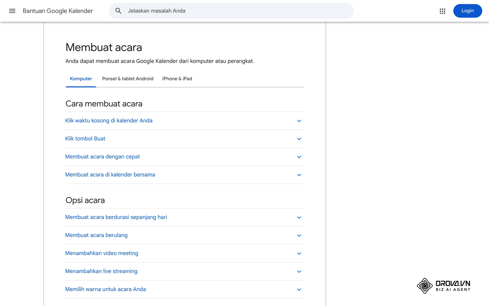Switch to Ponsel & tablet Android tab
Screen dimensions: 489x306
tap(128, 79)
